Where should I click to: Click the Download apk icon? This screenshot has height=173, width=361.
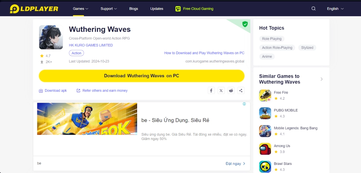coord(41,91)
